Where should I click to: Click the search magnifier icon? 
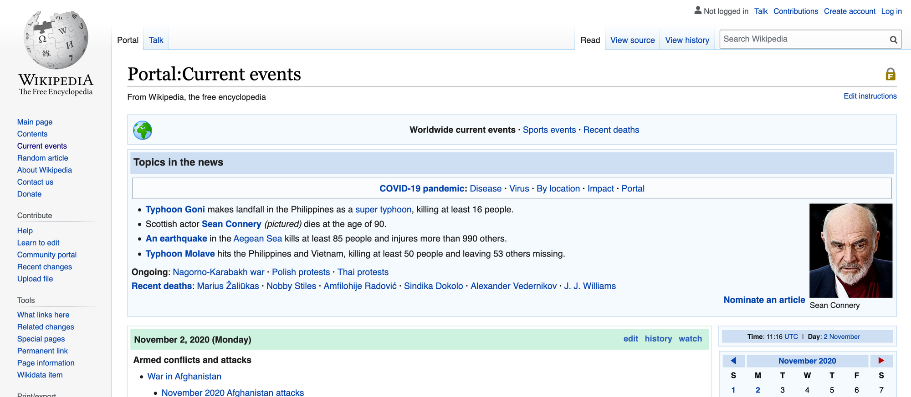click(x=894, y=40)
